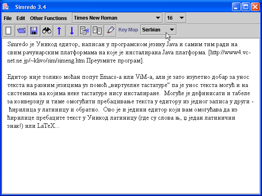The height and width of the screenshot is (196, 262).
Task: Click the eraser icon in toolbar
Action: pos(110,30)
